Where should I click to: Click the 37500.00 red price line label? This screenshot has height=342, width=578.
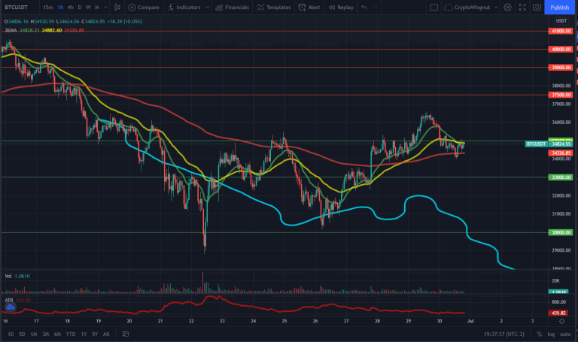pos(561,95)
